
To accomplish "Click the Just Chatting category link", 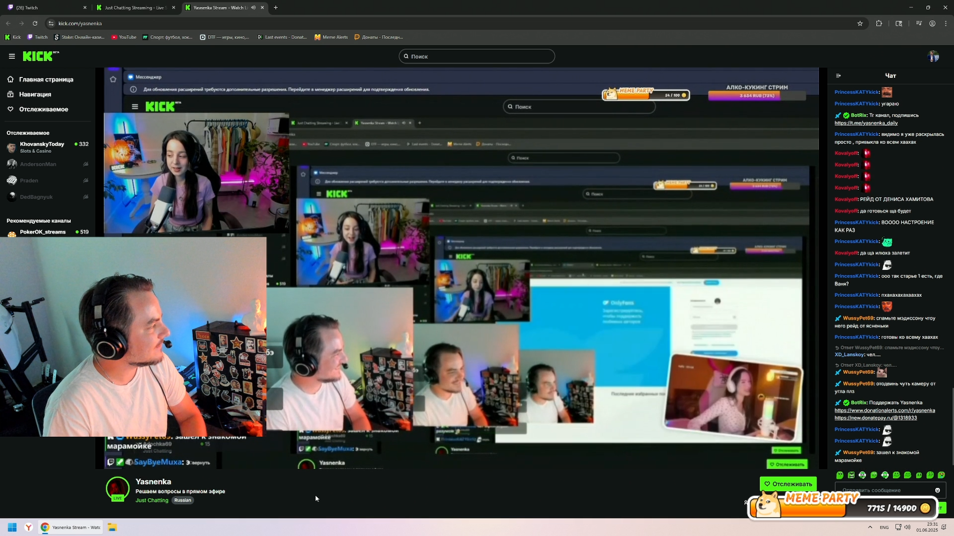I will coord(152,500).
